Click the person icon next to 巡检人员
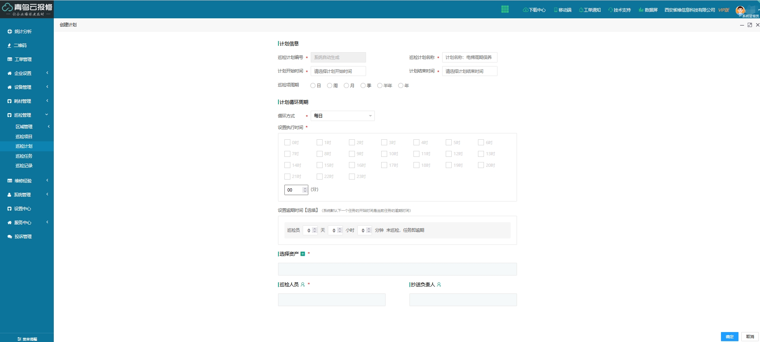Viewport: 760px width, 342px height. click(x=303, y=285)
